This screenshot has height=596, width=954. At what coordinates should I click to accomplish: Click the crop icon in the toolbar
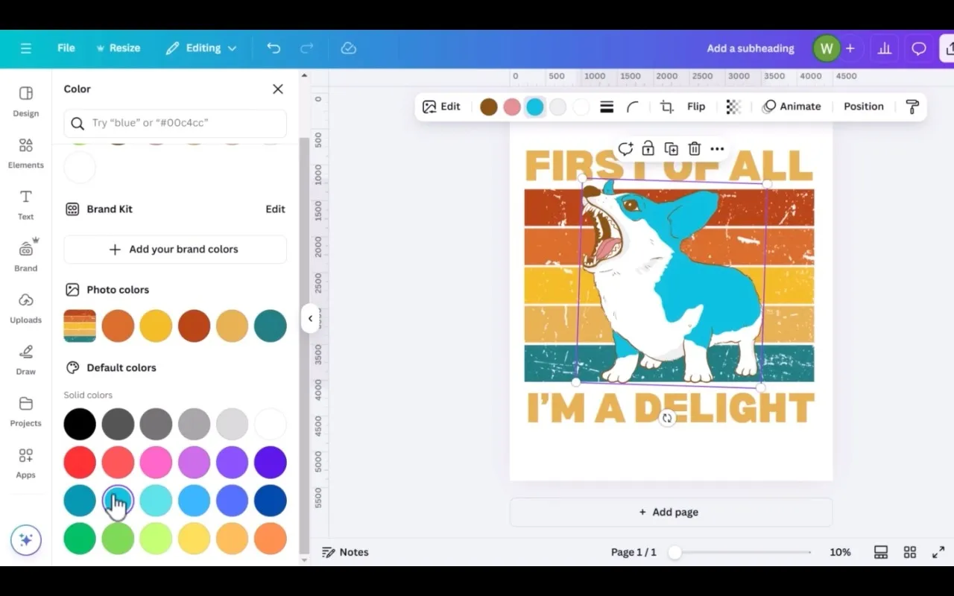pyautogui.click(x=666, y=107)
